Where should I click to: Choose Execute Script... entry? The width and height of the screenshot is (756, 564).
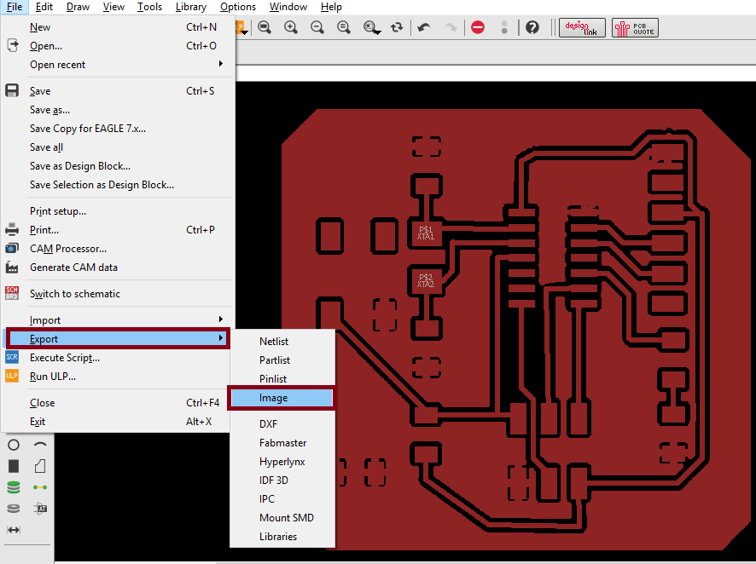click(x=118, y=358)
